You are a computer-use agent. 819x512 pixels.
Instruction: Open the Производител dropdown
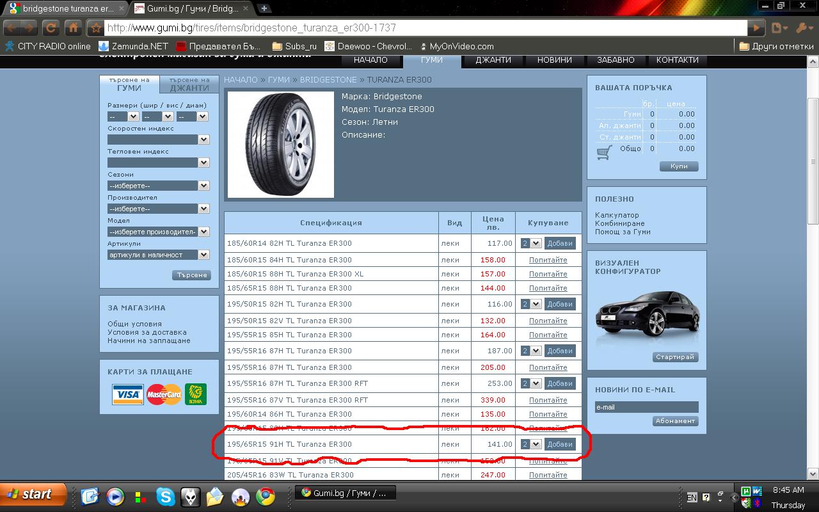[x=158, y=209]
